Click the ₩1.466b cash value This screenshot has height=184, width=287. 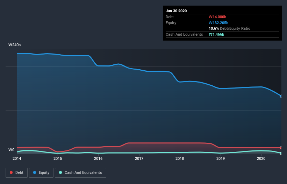coord(216,34)
